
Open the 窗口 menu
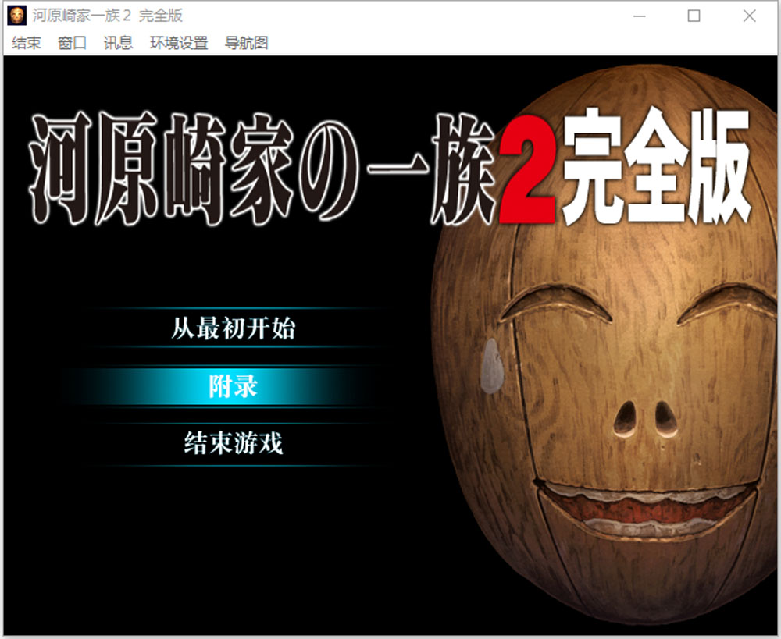pos(72,43)
